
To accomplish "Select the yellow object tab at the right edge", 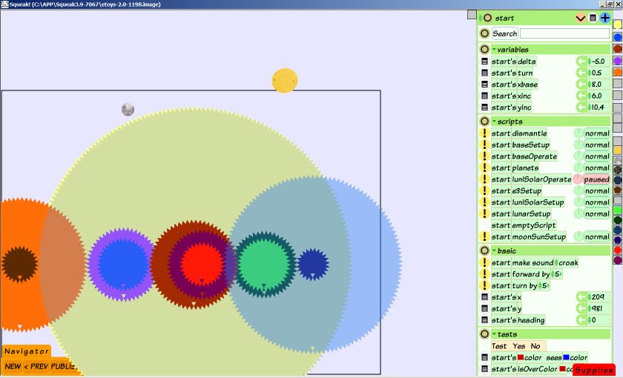I will 617,25.
